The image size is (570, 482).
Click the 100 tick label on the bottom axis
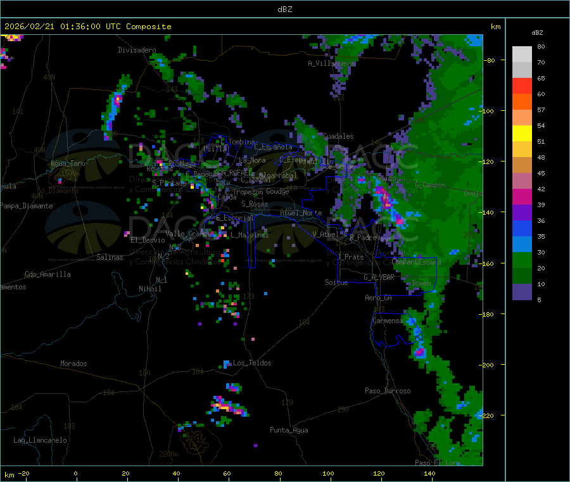(328, 473)
